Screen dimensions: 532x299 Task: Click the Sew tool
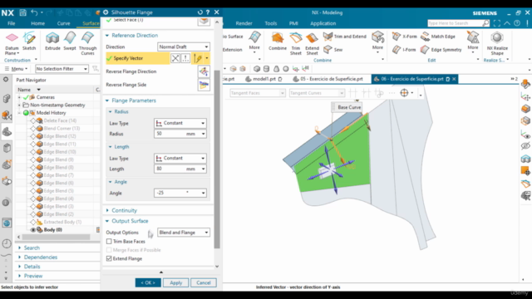332,50
